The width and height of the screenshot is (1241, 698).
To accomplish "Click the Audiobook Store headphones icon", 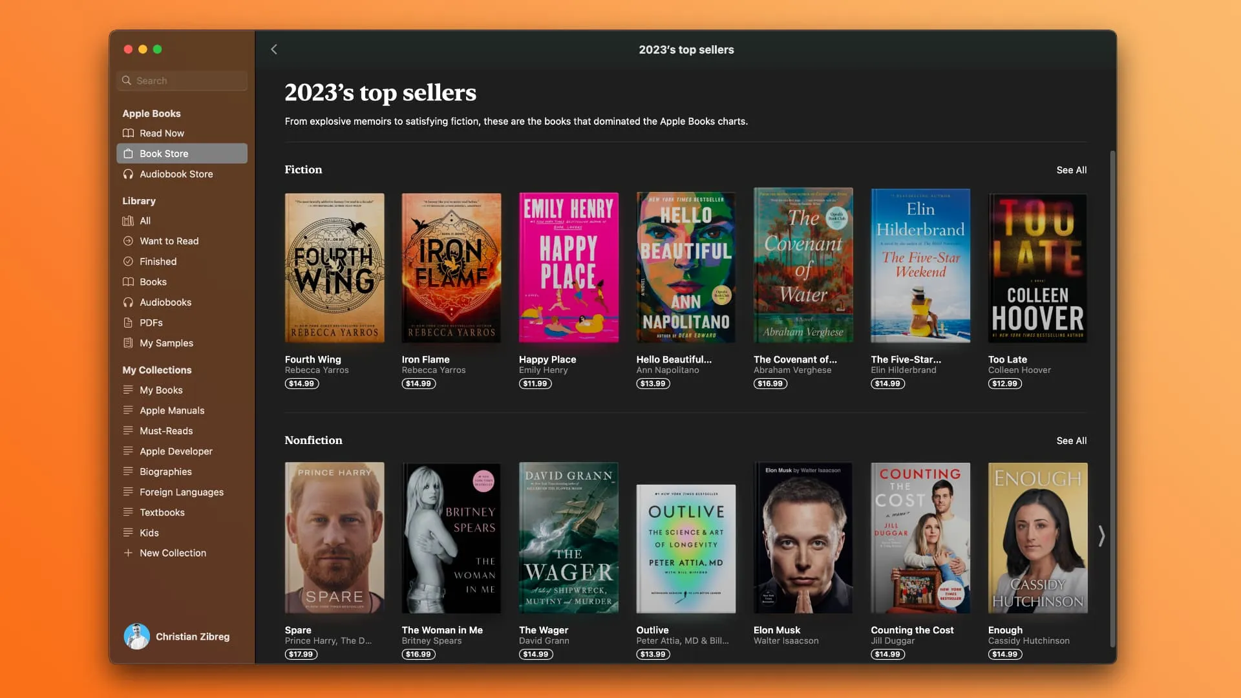I will (128, 174).
